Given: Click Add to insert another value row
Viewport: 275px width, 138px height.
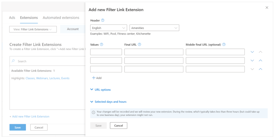Looking at the screenshot, I should click(x=97, y=78).
